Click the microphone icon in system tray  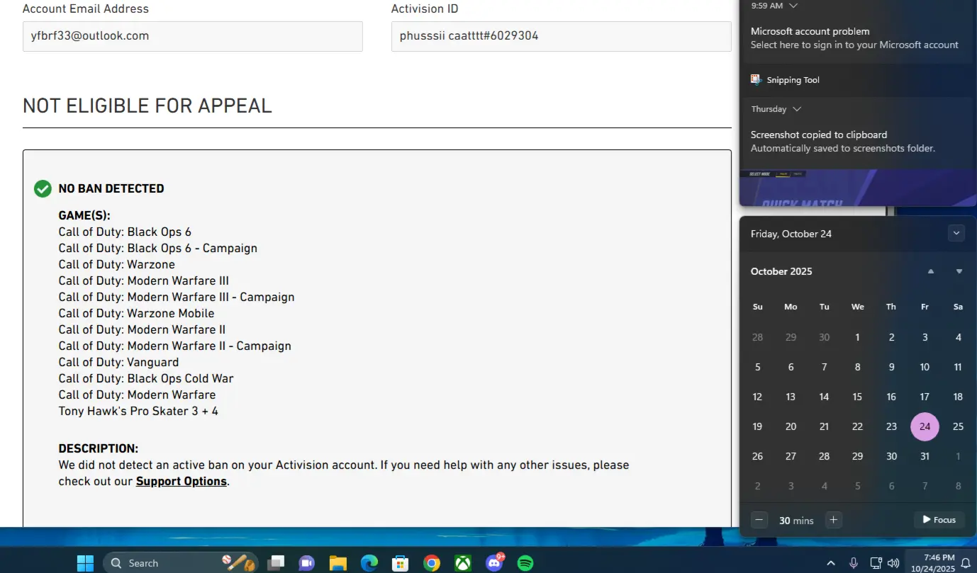(x=854, y=563)
